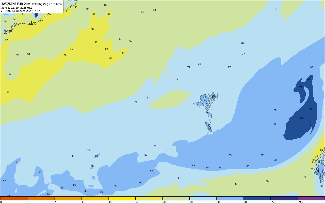The width and height of the screenshot is (325, 204).
Task: Click the value '91' on the Faroe Islands
Action: coord(202,100)
